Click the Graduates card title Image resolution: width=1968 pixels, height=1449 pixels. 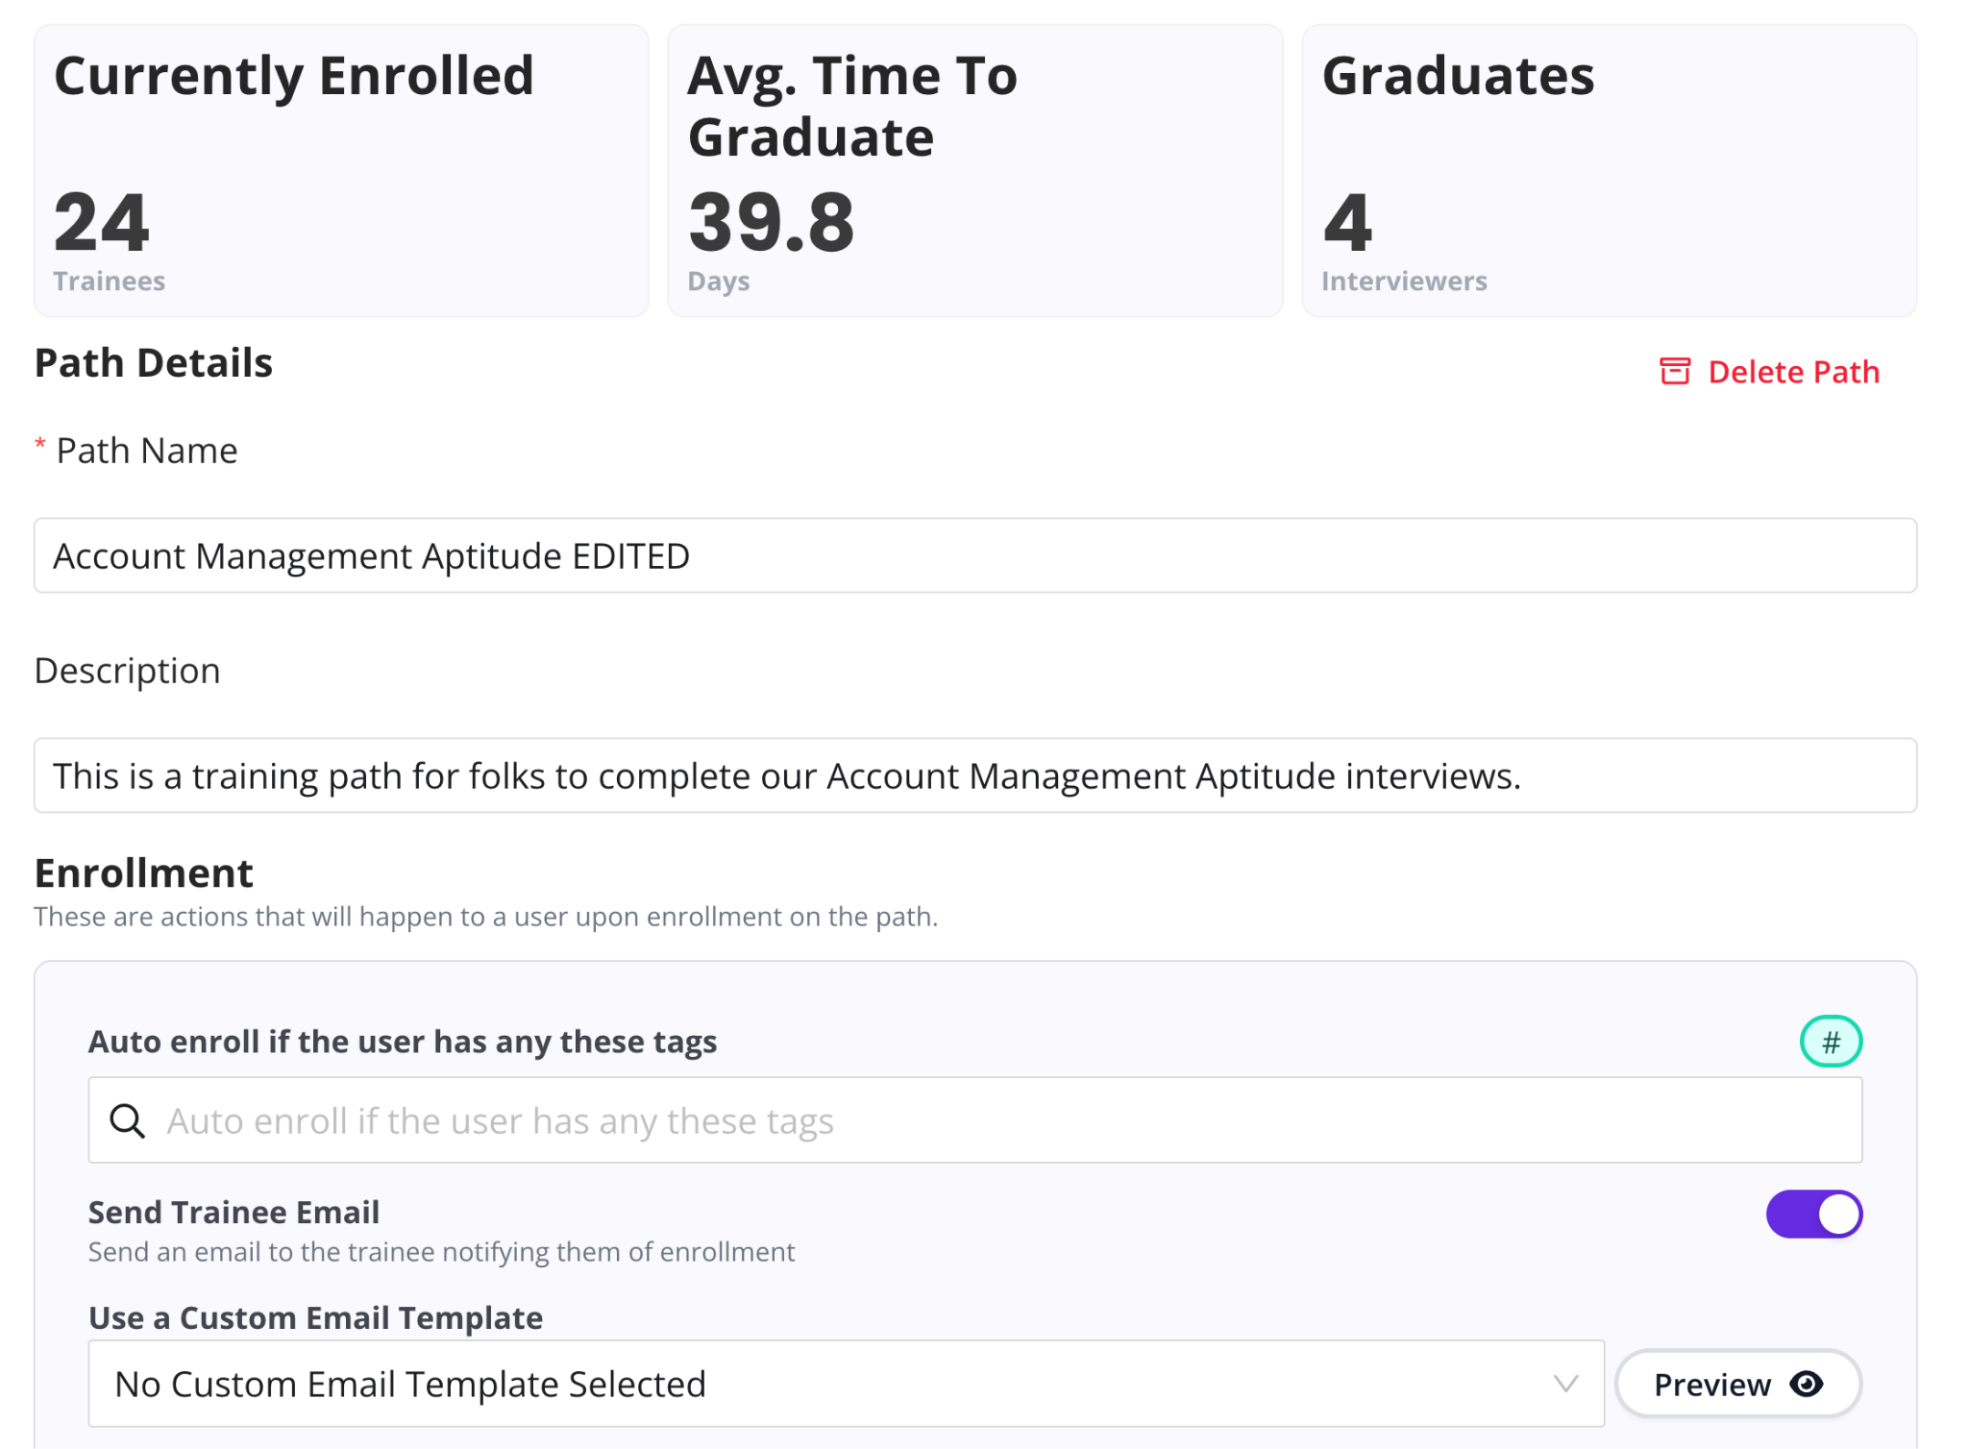[x=1458, y=76]
